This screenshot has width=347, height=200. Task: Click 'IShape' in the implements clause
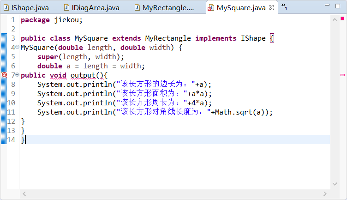point(253,38)
